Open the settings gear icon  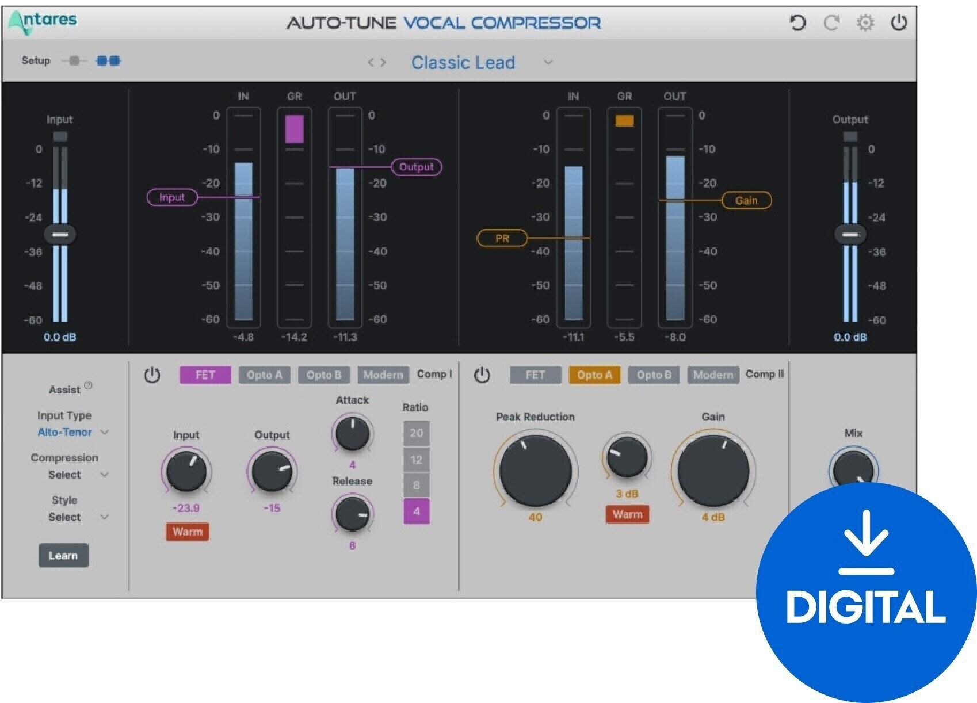865,23
